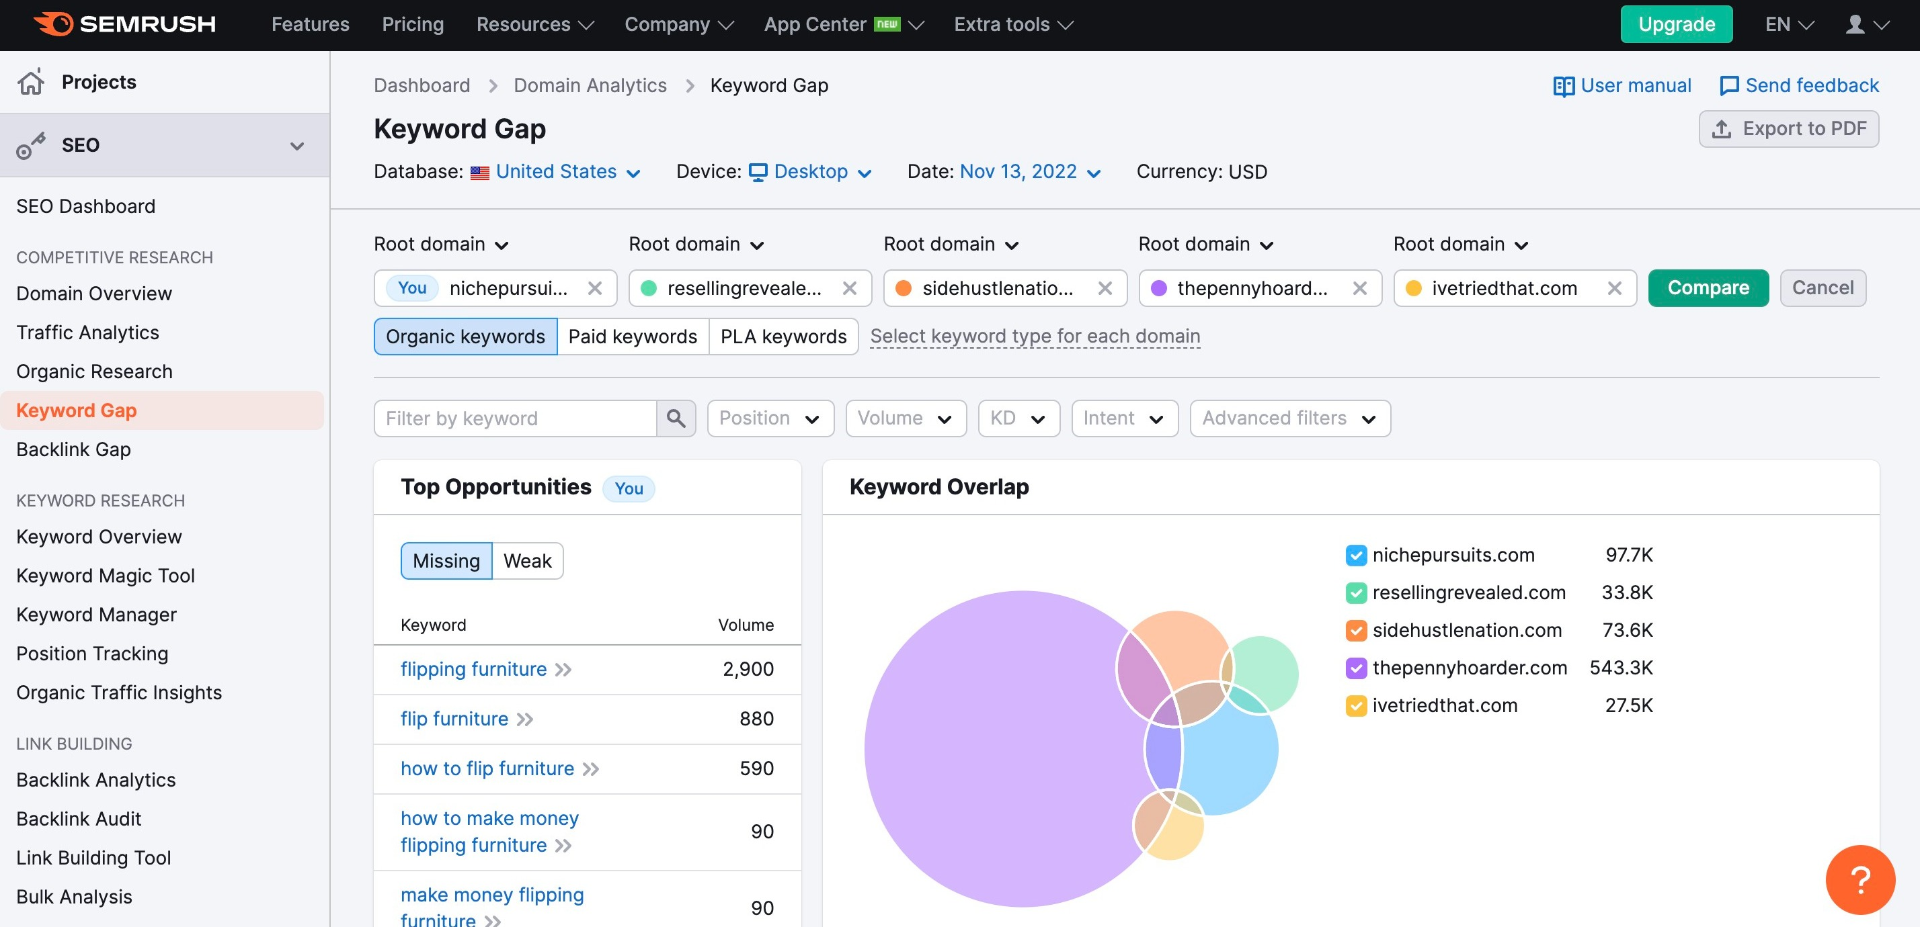Click arrows next to how to flip furniture
Image resolution: width=1920 pixels, height=927 pixels.
[x=591, y=769]
